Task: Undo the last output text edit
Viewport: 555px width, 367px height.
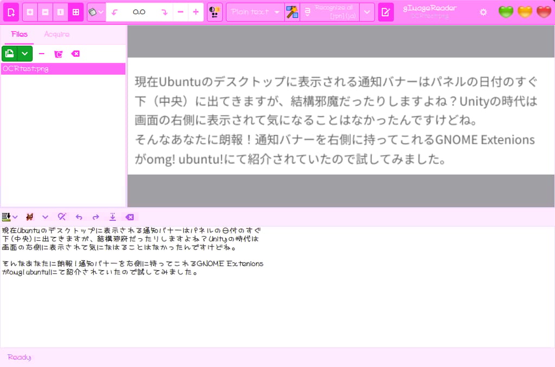Action: [79, 217]
